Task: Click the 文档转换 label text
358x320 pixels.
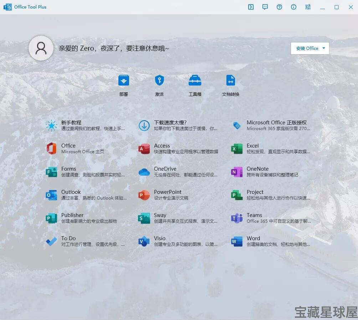Action: click(231, 94)
